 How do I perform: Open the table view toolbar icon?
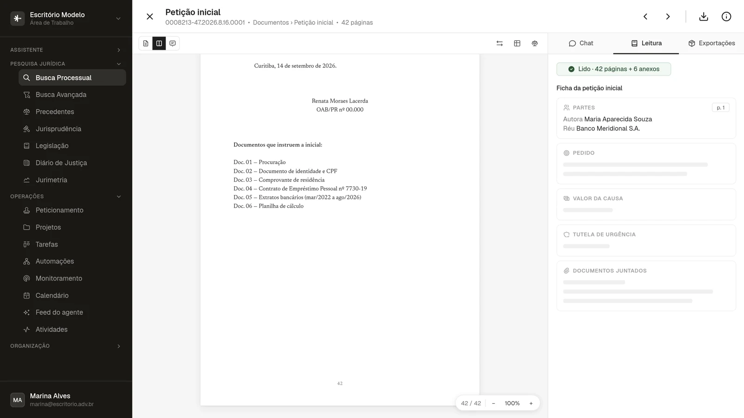tap(517, 43)
